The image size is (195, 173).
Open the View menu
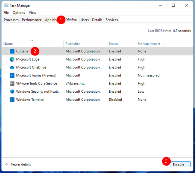(x=32, y=13)
